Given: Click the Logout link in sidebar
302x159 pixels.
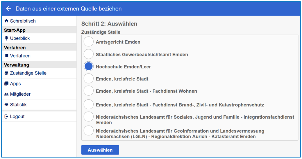Looking at the screenshot, I should 17,117.
